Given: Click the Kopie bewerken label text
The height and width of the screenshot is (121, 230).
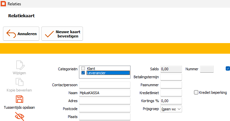Looking at the screenshot, I should [x=19, y=90].
